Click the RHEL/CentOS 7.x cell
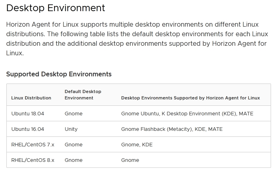The height and width of the screenshot is (173, 277). [33, 144]
